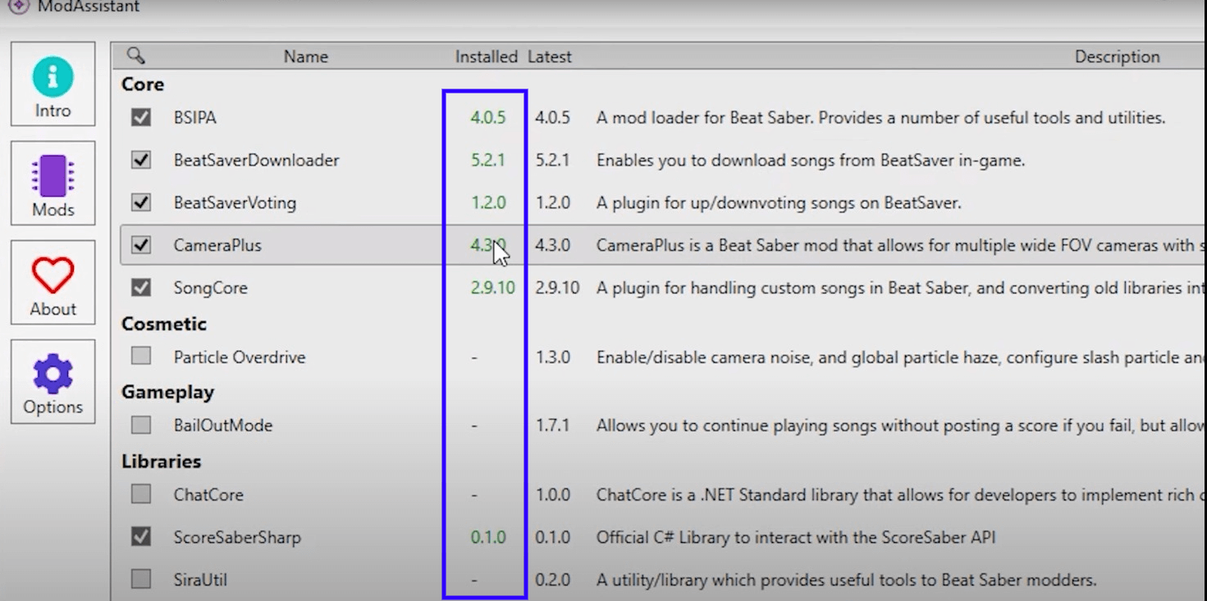Click the SongCore mod name

click(210, 289)
